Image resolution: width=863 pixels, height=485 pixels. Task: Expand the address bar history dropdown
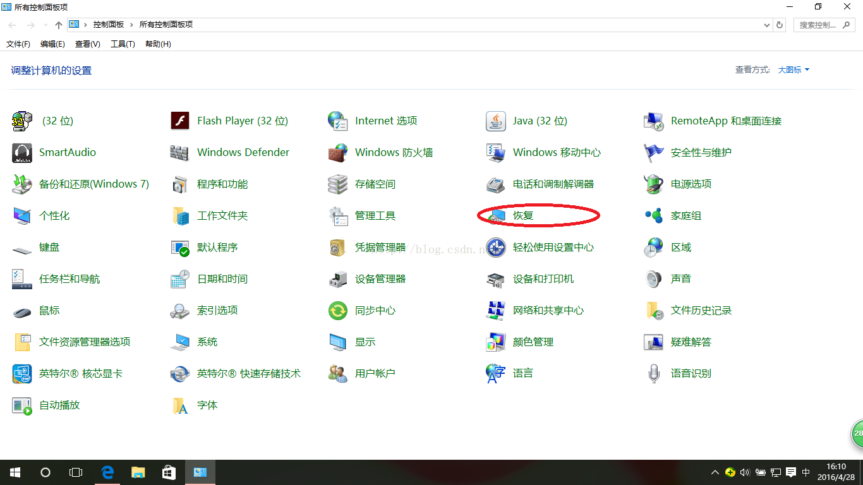[767, 25]
